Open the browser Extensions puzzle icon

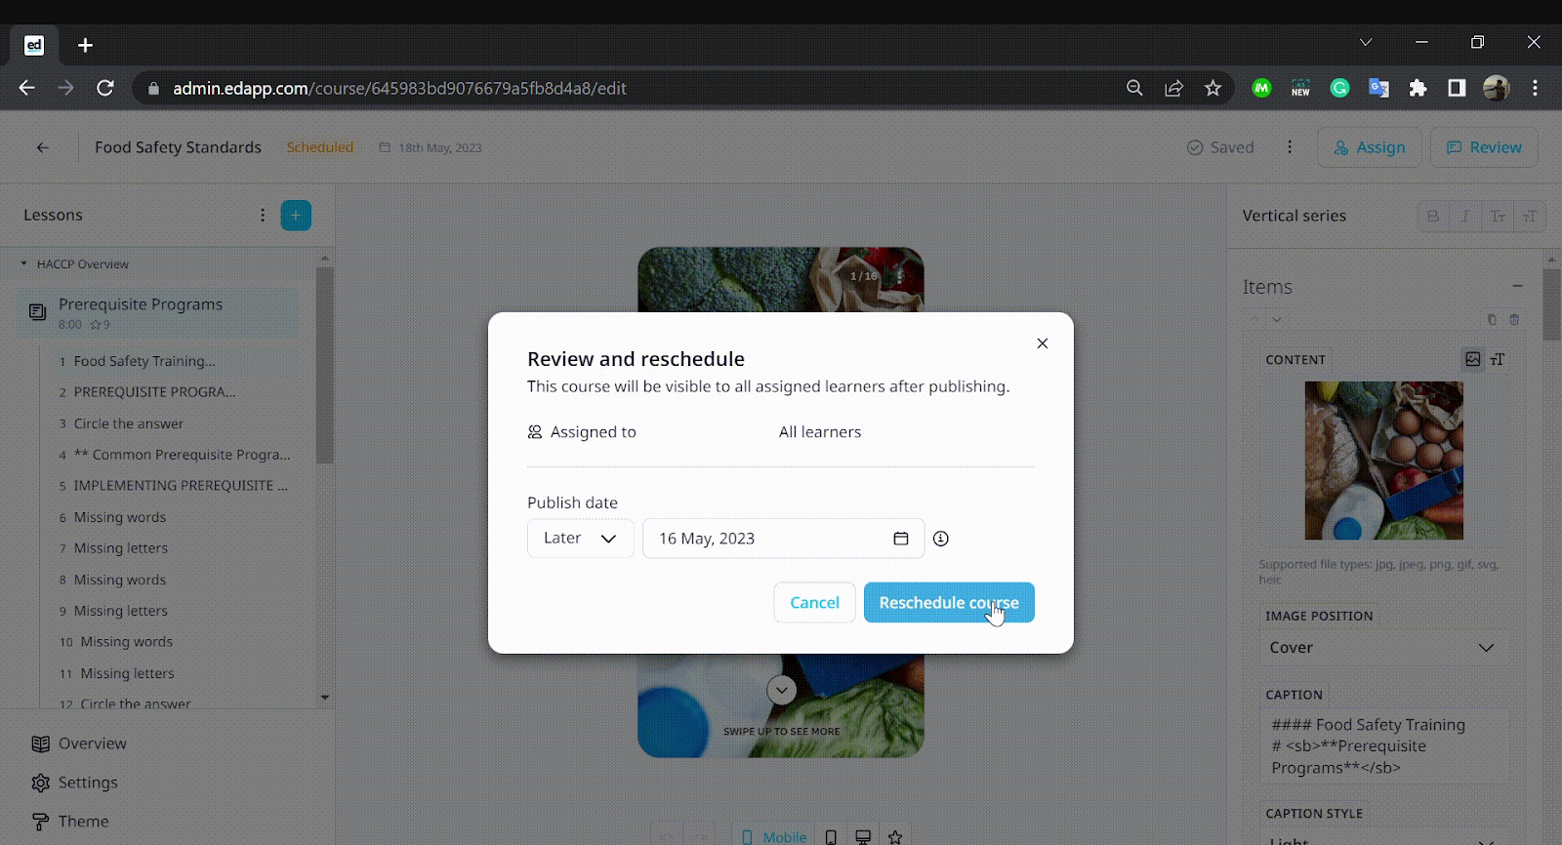(1418, 89)
